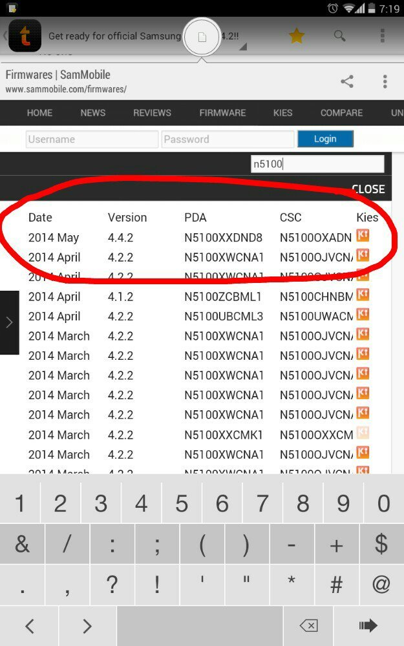Tap the / key
This screenshot has height=646, width=404.
point(67,544)
